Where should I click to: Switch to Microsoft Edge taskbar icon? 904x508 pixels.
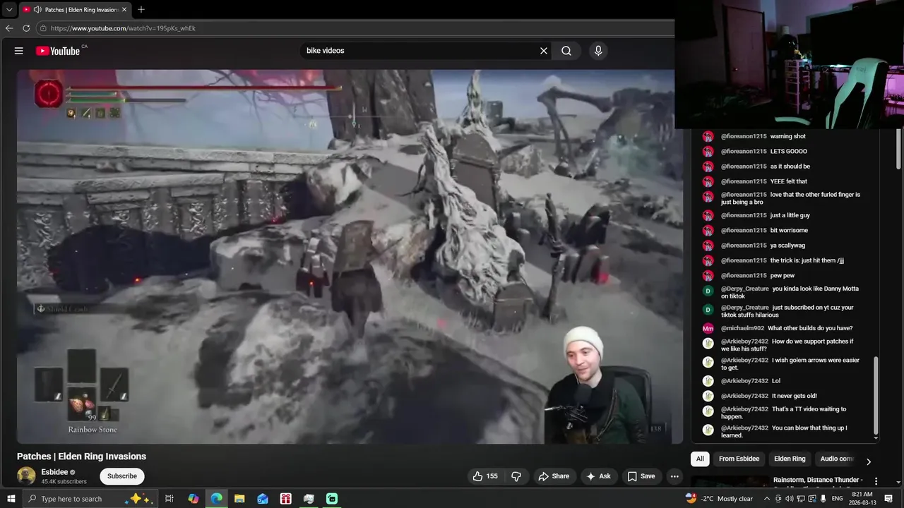click(217, 499)
